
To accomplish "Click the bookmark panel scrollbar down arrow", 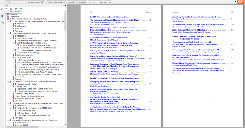I will (x=65, y=124).
